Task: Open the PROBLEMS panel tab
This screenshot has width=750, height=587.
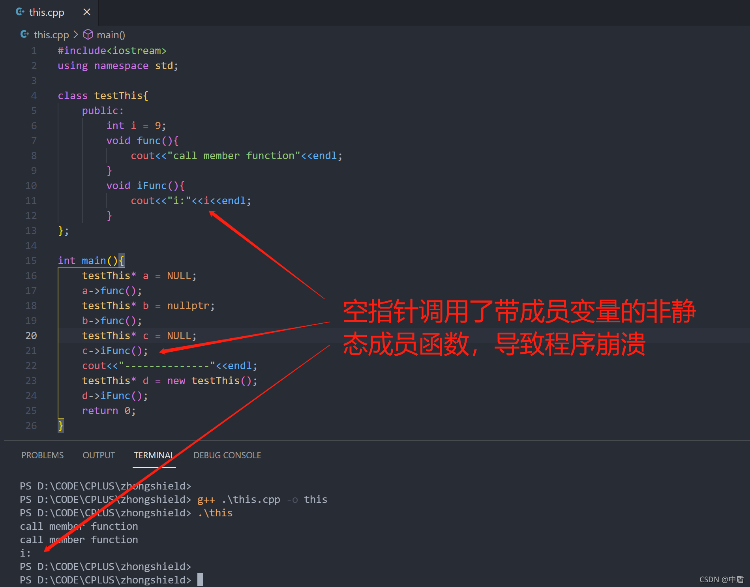Action: 42,455
